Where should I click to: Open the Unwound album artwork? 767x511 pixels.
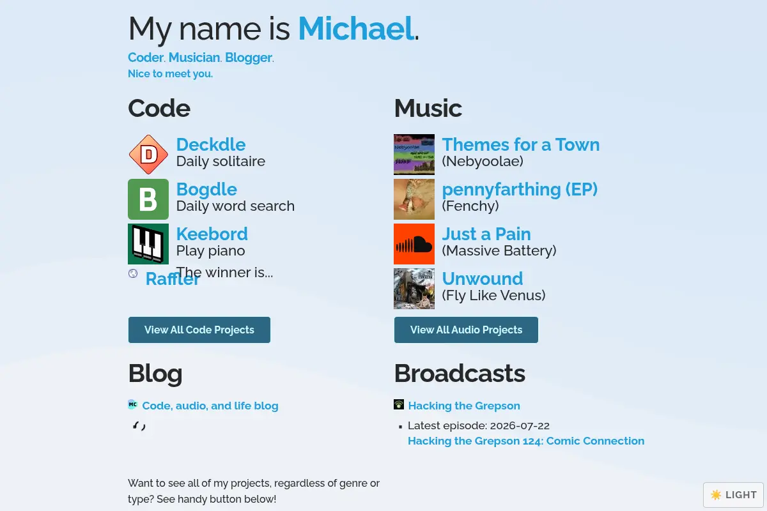pos(414,289)
